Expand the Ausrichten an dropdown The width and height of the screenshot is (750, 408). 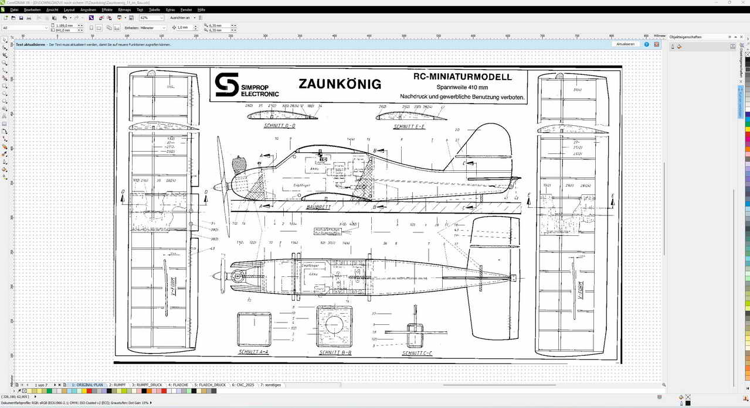[x=193, y=18]
